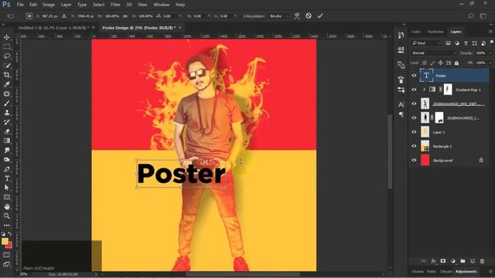Select the Rectangle 1 layer name
The image size is (495, 278).
tap(442, 146)
